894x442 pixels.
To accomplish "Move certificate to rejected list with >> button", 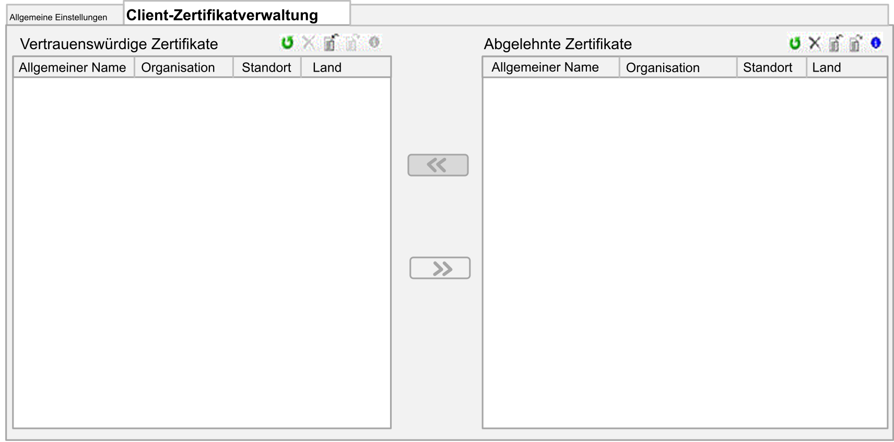I will [440, 268].
